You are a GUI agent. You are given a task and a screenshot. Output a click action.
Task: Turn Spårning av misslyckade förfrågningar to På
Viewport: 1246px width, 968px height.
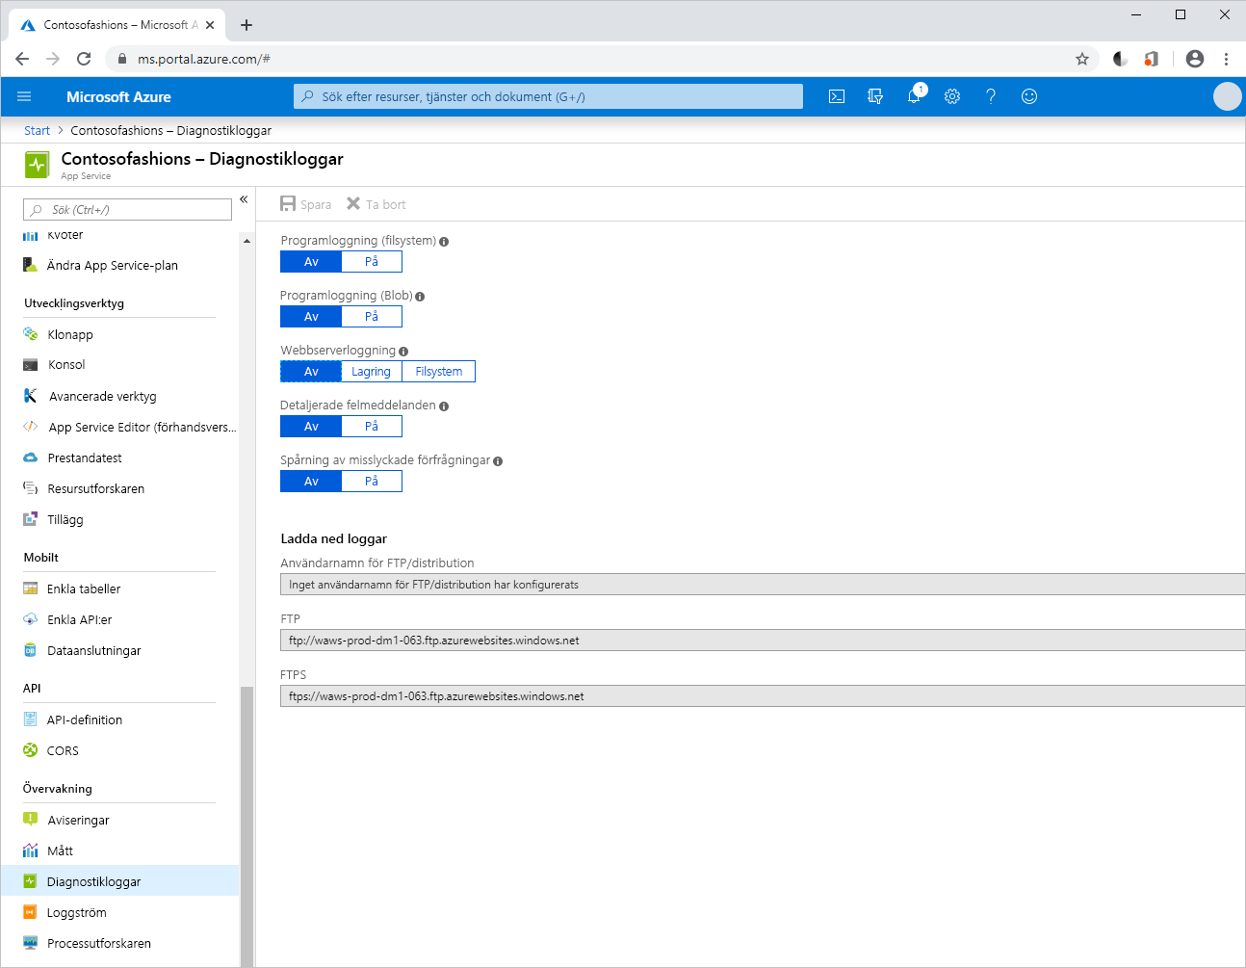(372, 482)
